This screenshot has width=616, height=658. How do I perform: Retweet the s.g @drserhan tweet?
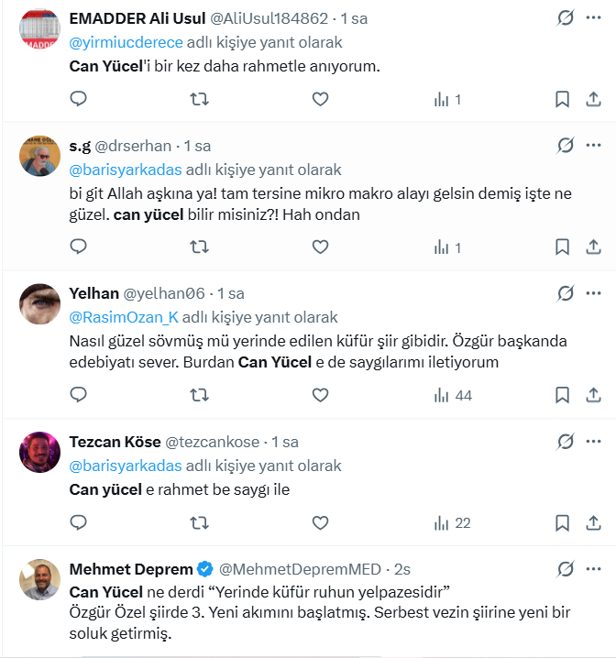click(x=198, y=247)
